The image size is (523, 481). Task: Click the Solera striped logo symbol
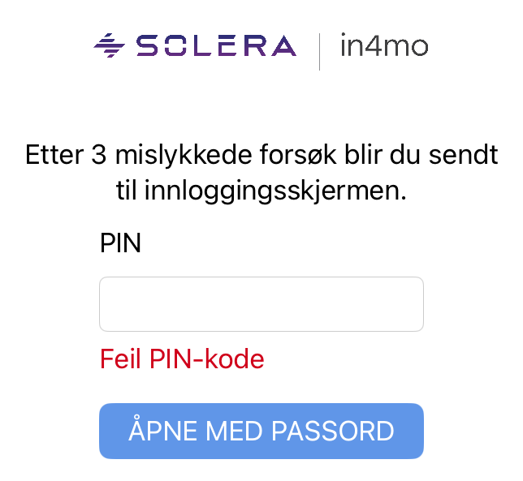107,46
